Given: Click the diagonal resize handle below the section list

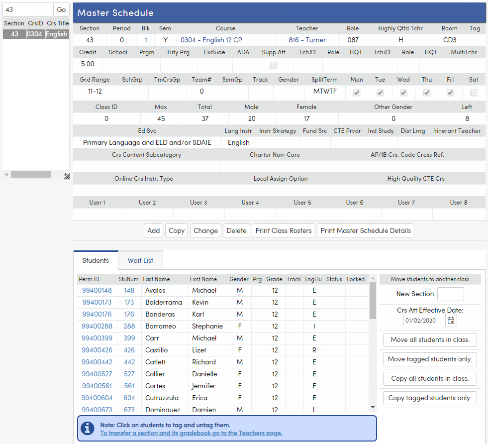Looking at the screenshot, I should pyautogui.click(x=67, y=174).
